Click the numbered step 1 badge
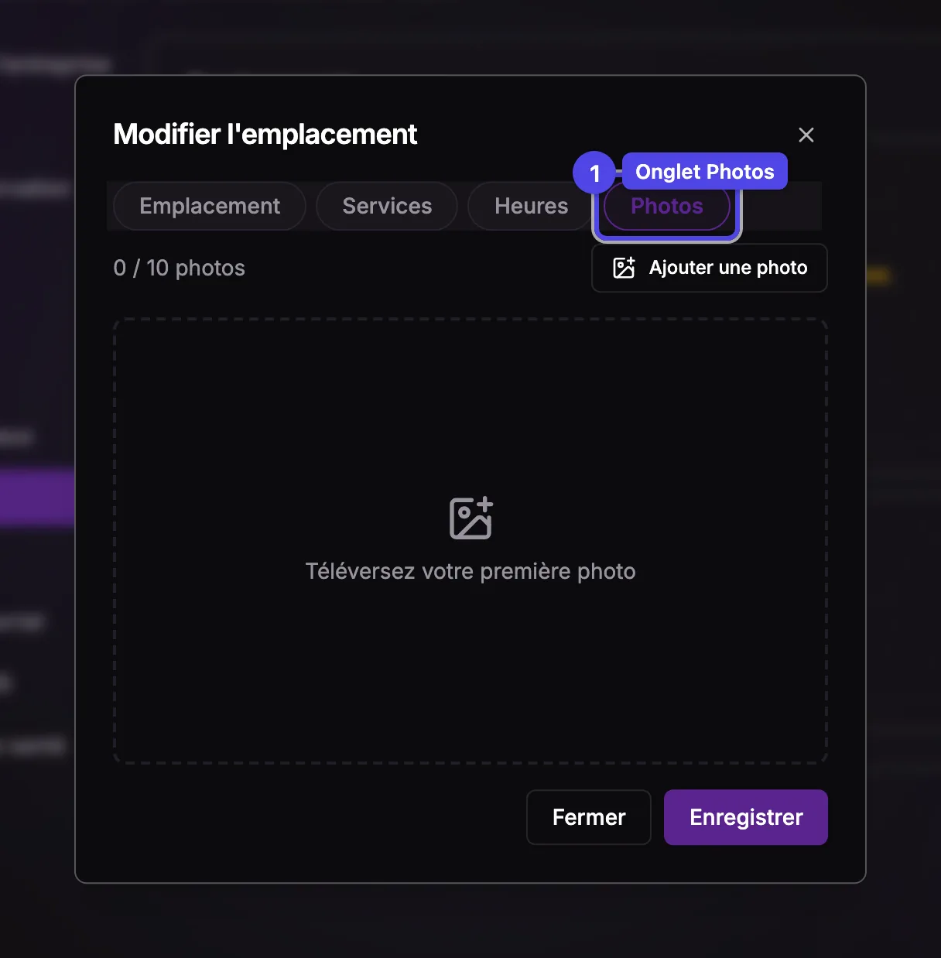 point(594,173)
